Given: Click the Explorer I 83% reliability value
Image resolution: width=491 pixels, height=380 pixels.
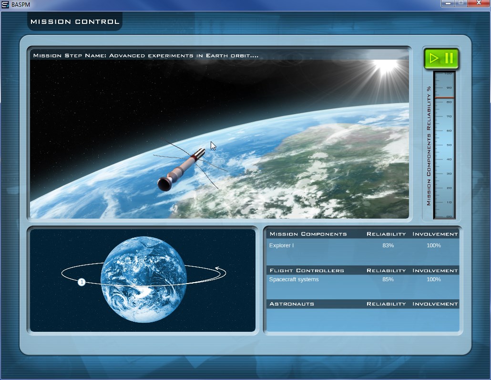Looking at the screenshot, I should pos(388,245).
